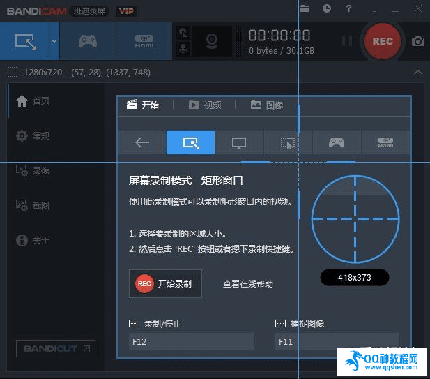This screenshot has height=379, width=430.
Task: Click the 开始录制 start recording button
Action: pos(165,283)
